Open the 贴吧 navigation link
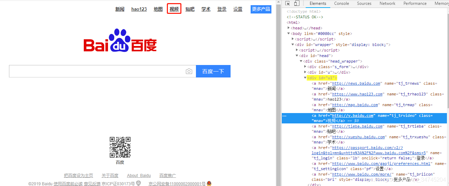 [190, 9]
